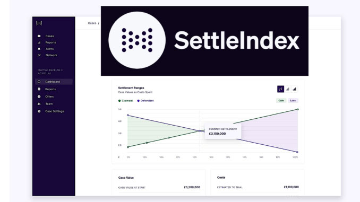360x202 pixels.
Task: Click the Reports chart icon under Cases
Action: 39,42
